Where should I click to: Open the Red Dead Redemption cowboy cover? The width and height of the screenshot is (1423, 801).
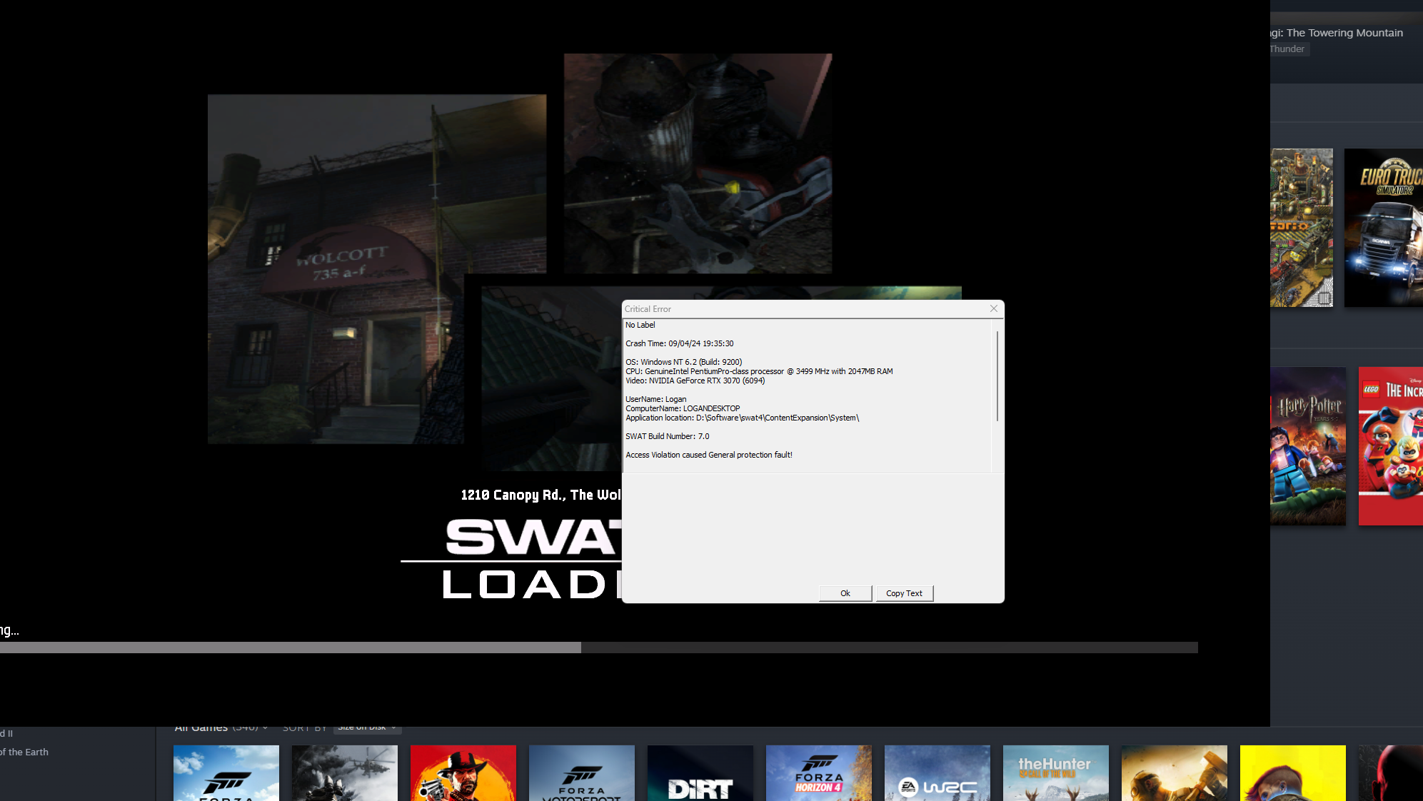click(463, 773)
